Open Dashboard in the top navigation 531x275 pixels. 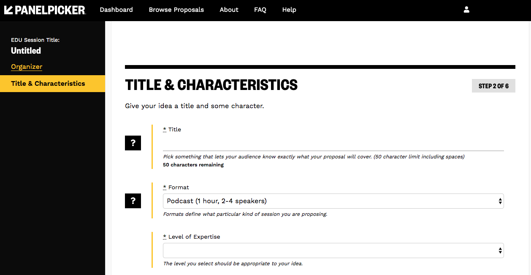click(x=116, y=10)
